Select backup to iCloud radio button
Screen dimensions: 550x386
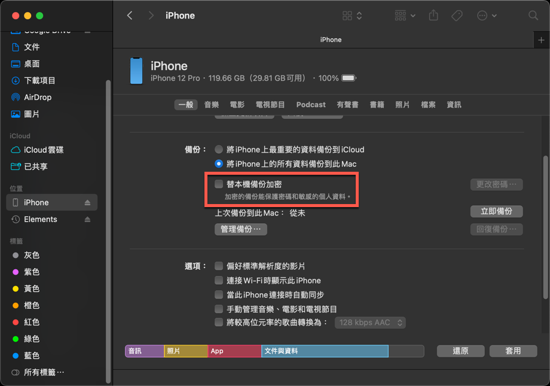point(219,150)
